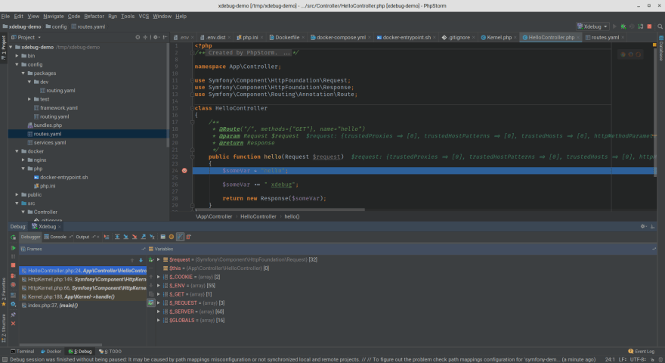This screenshot has width=665, height=363.
Task: Expand the nginx folder in project tree
Action: click(23, 160)
